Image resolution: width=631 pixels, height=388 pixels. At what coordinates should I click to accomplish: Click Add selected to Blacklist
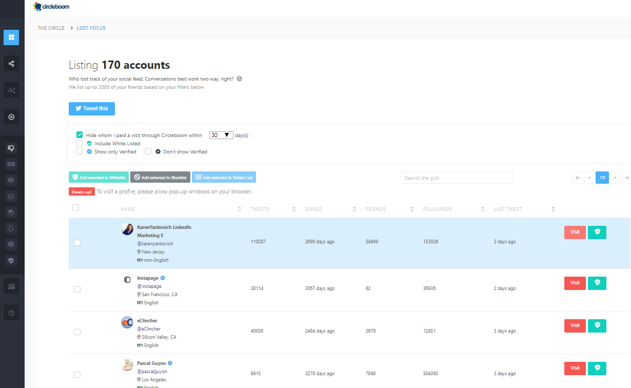coord(160,177)
